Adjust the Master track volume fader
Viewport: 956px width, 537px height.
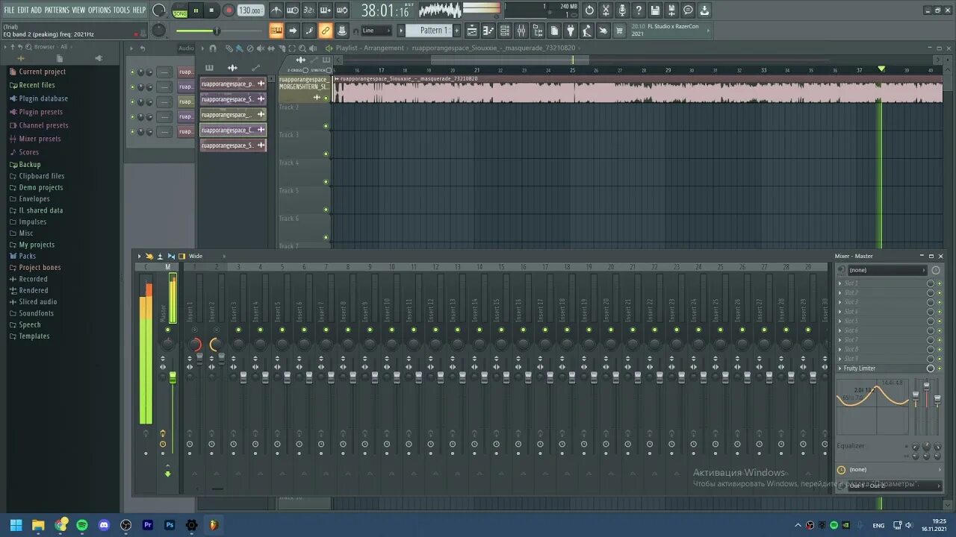pos(173,377)
